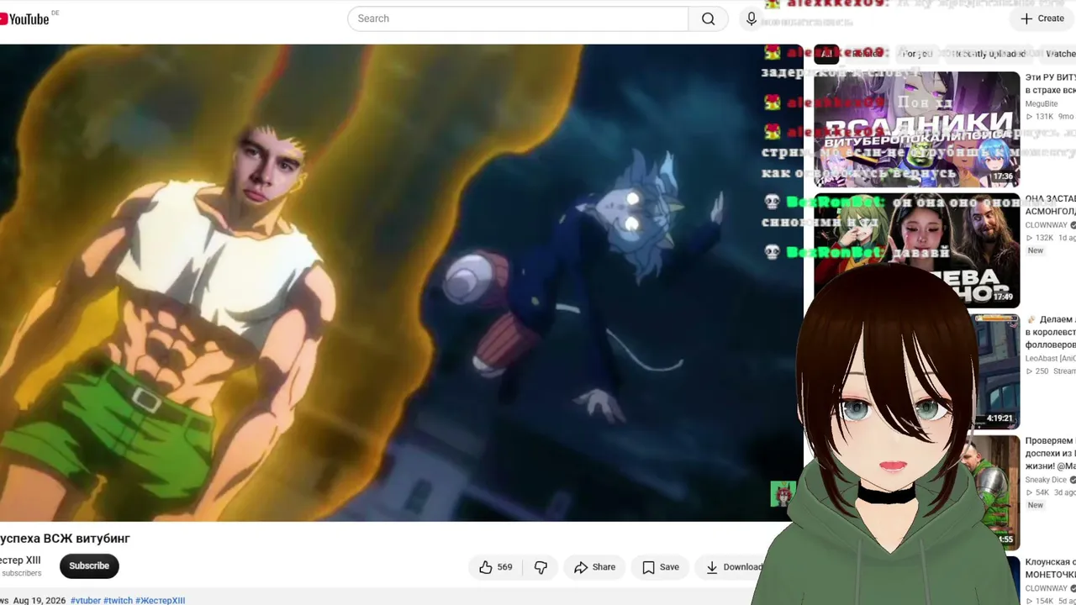Click the "132K" view count text
This screenshot has height=605, width=1076.
tap(1044, 238)
